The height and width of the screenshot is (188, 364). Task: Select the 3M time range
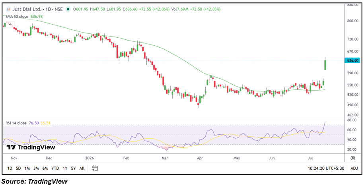tap(36, 168)
